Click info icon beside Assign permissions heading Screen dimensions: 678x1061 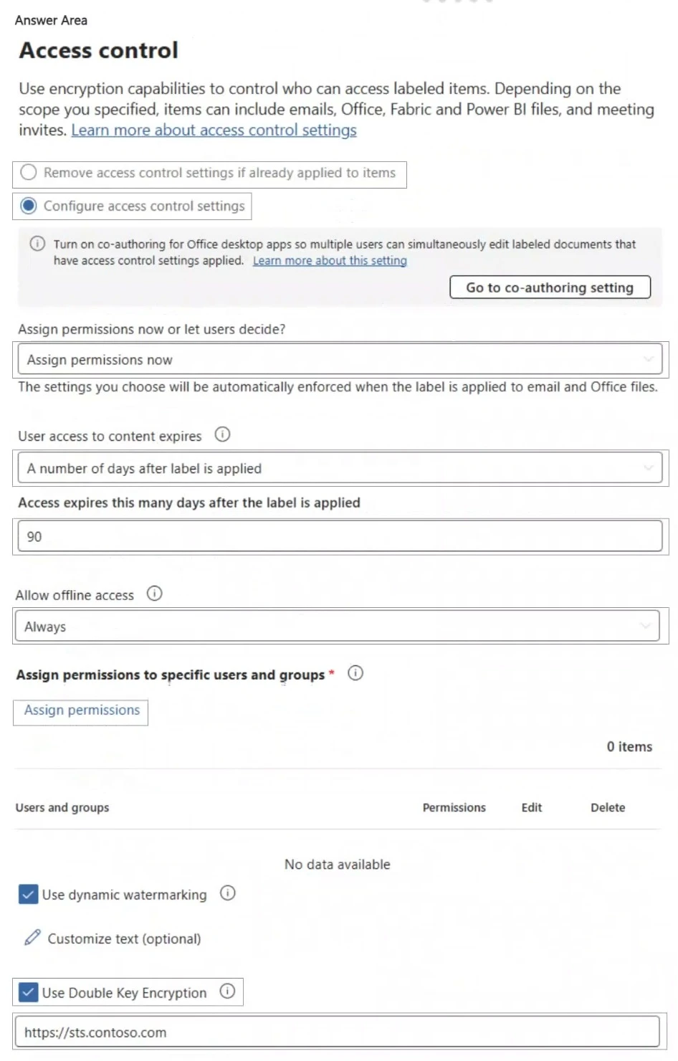(x=355, y=673)
